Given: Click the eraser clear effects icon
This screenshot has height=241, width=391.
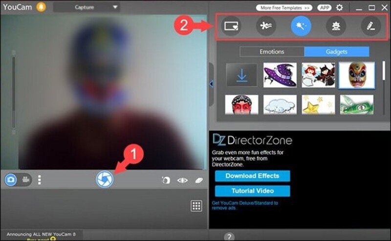Looking at the screenshot, I should [x=199, y=180].
